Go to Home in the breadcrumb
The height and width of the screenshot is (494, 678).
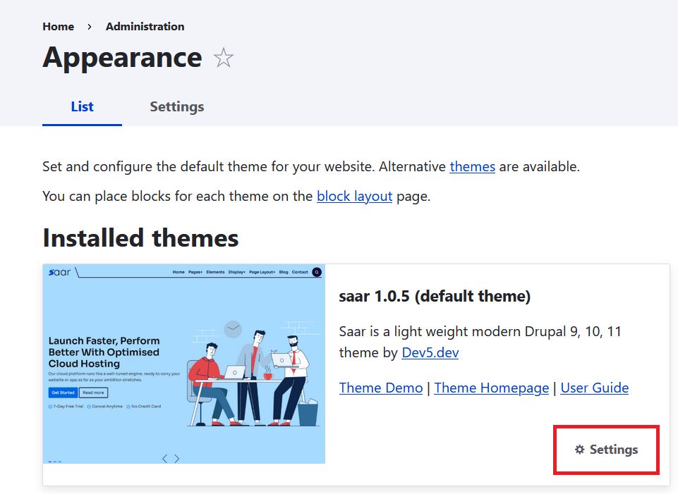[58, 27]
